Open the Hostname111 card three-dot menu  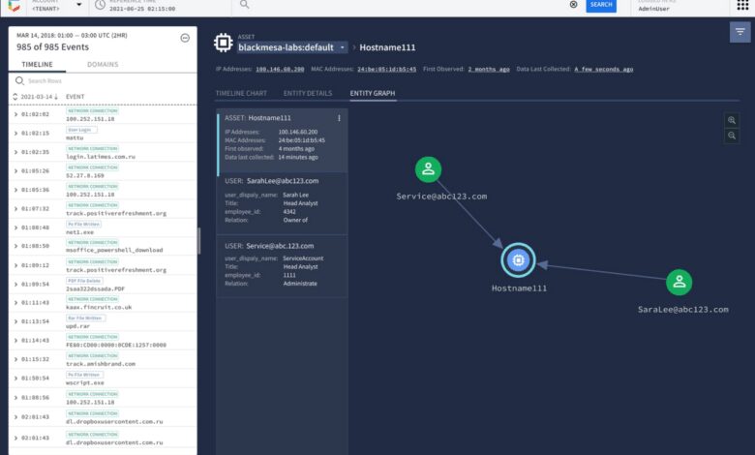pos(339,118)
